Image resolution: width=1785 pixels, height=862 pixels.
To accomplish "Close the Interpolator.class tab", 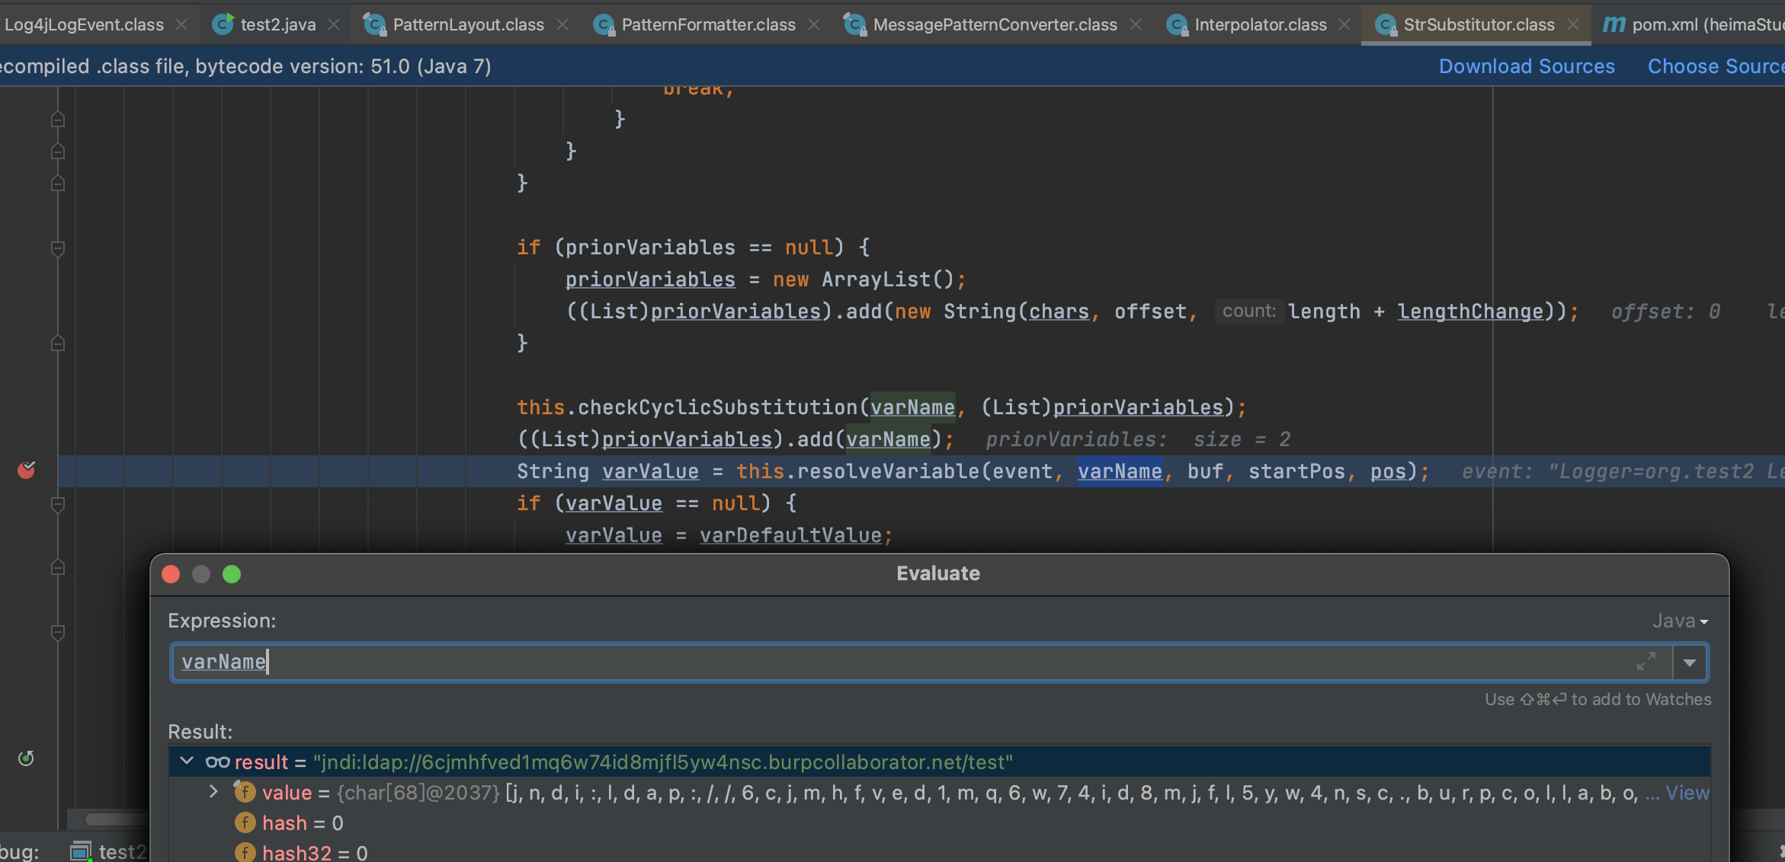I will pos(1344,24).
